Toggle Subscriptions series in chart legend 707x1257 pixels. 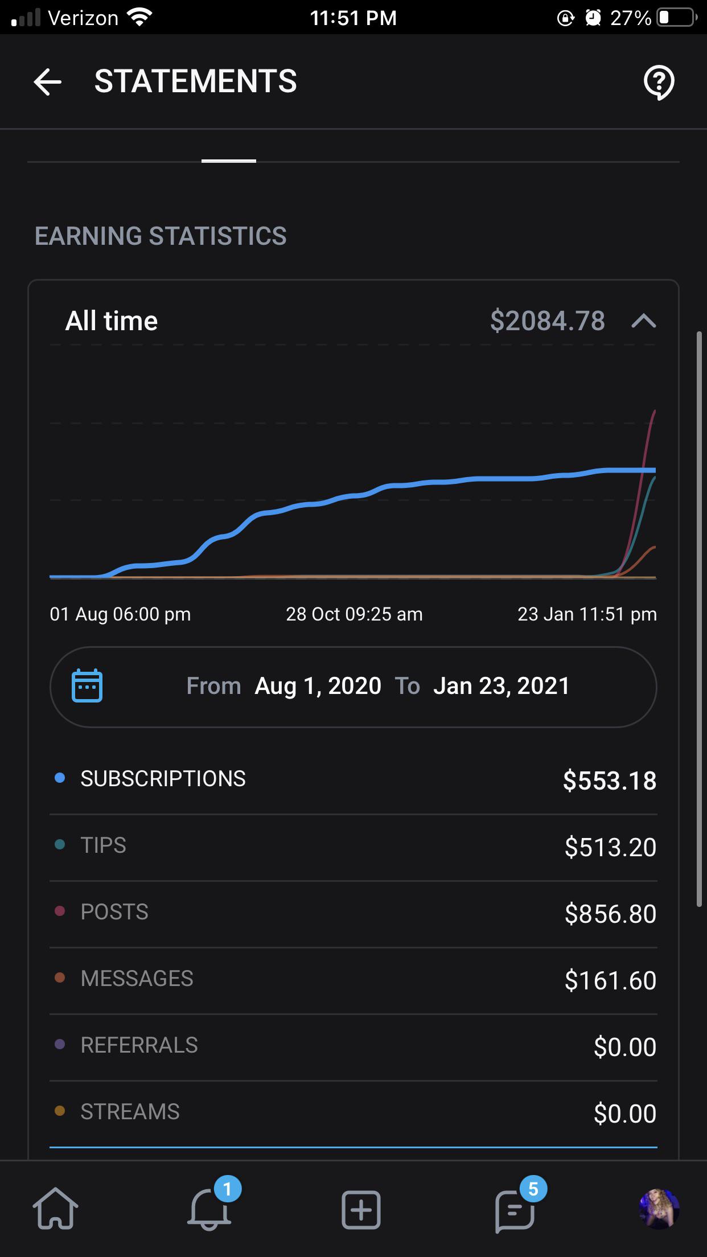pos(163,779)
